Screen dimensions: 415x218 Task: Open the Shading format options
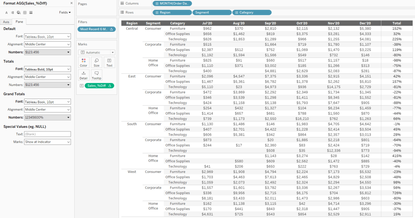coord(18,12)
